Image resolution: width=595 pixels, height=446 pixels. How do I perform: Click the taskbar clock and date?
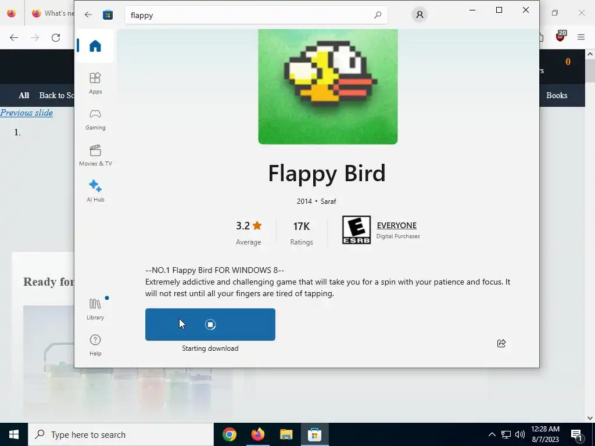pyautogui.click(x=545, y=434)
